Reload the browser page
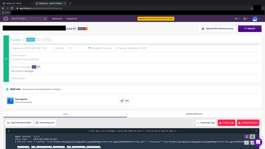Image resolution: width=265 pixels, height=149 pixels. tap(12, 8)
